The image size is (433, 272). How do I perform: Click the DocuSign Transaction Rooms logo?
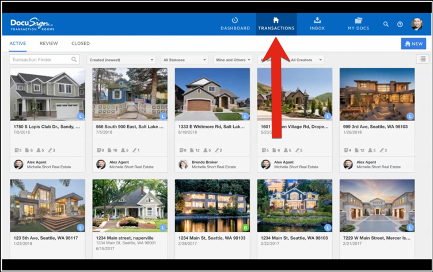(32, 24)
